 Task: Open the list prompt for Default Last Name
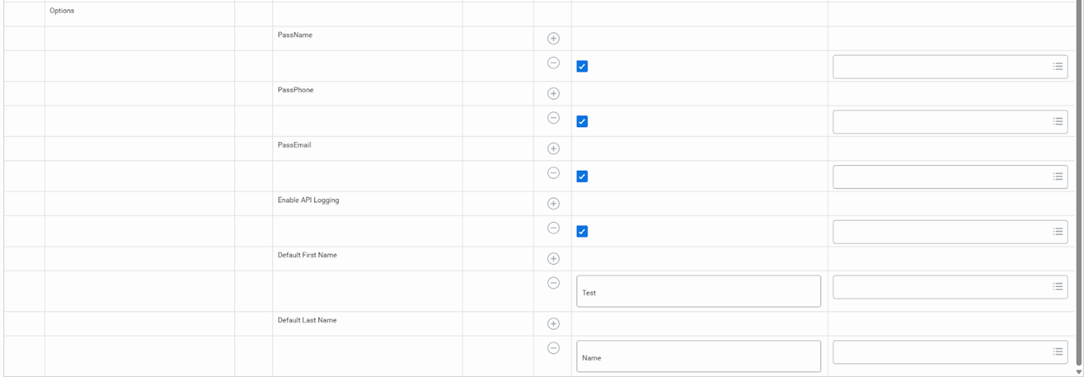point(1057,352)
